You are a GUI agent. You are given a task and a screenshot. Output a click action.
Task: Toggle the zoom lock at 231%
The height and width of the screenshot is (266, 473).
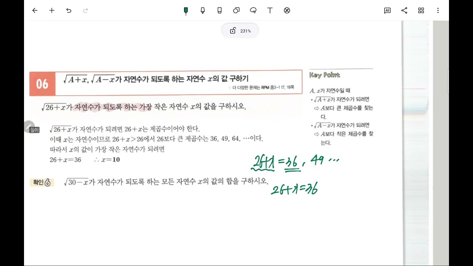[x=233, y=31]
